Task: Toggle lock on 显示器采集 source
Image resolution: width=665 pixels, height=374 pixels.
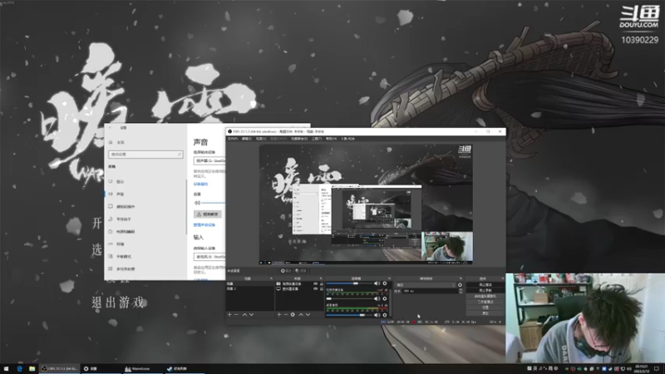Action: (x=322, y=288)
